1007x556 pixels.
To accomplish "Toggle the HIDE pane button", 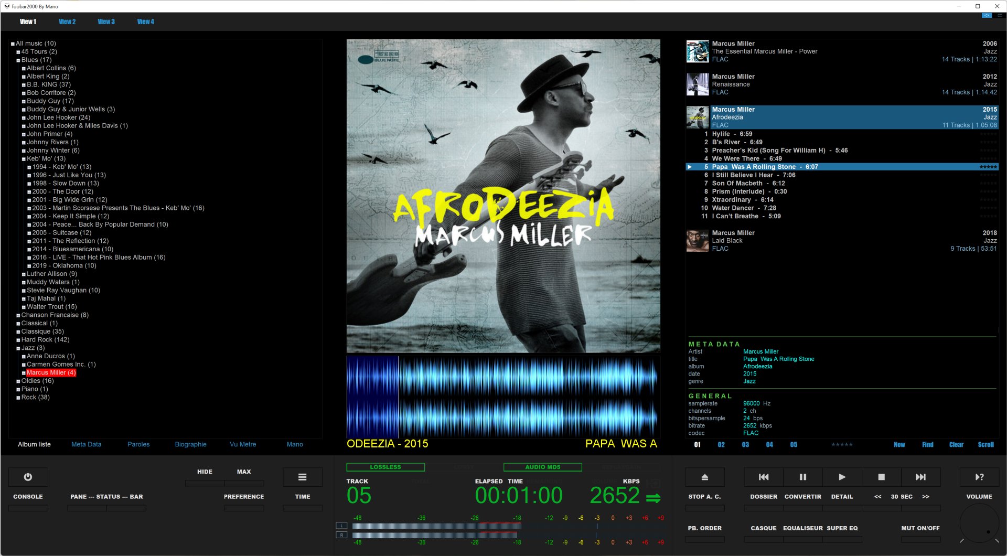I will click(x=205, y=483).
